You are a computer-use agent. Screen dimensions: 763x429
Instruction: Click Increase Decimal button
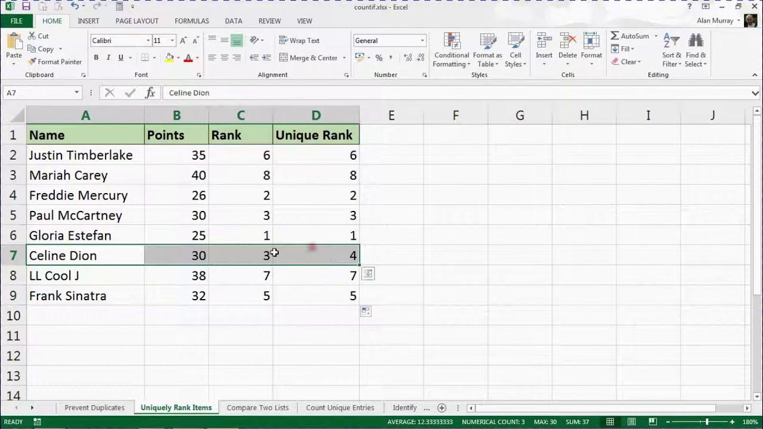pyautogui.click(x=408, y=58)
